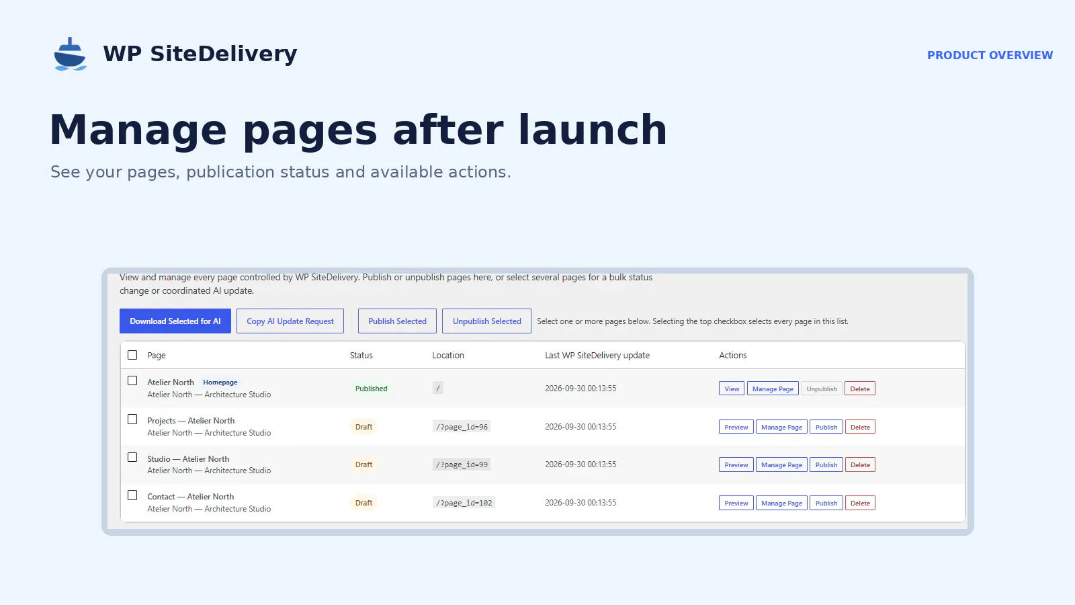Tick the Studio — Atelier North checkbox
The image size is (1075, 605).
tap(132, 457)
